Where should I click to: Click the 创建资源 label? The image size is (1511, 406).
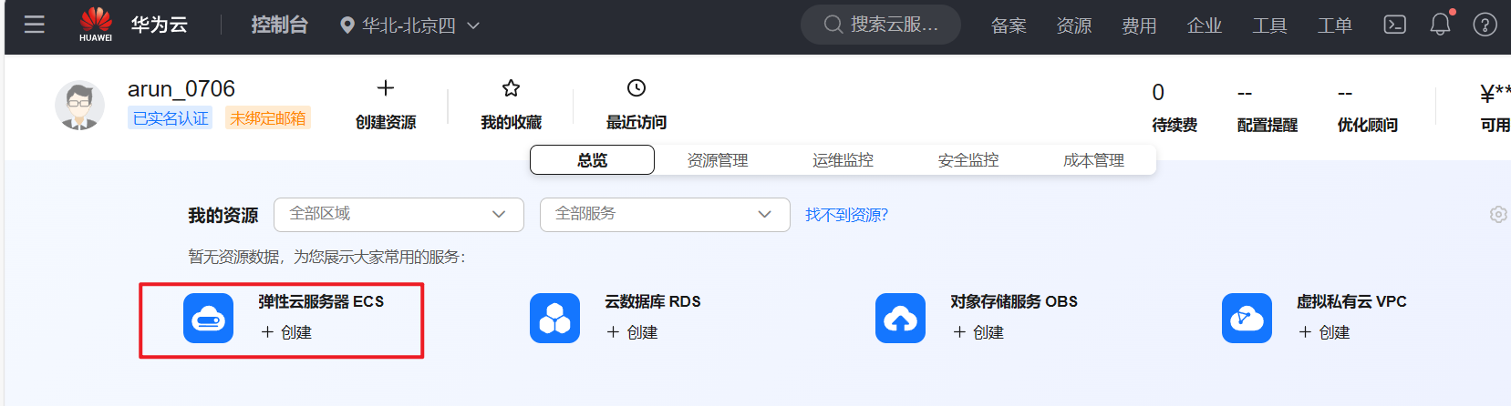(x=386, y=122)
